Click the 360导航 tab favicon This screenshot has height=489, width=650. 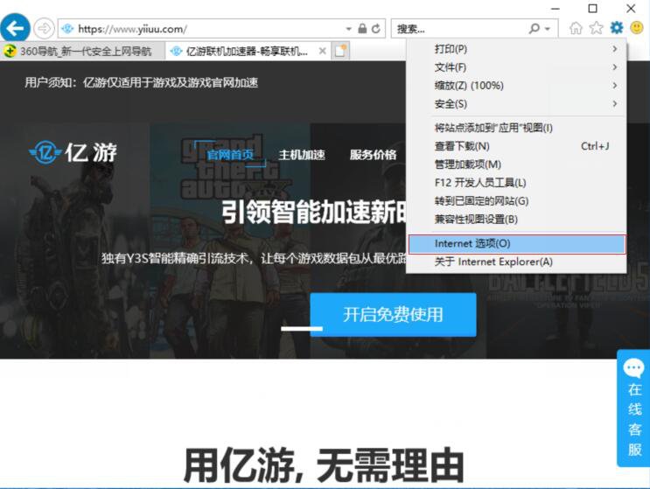(10, 51)
